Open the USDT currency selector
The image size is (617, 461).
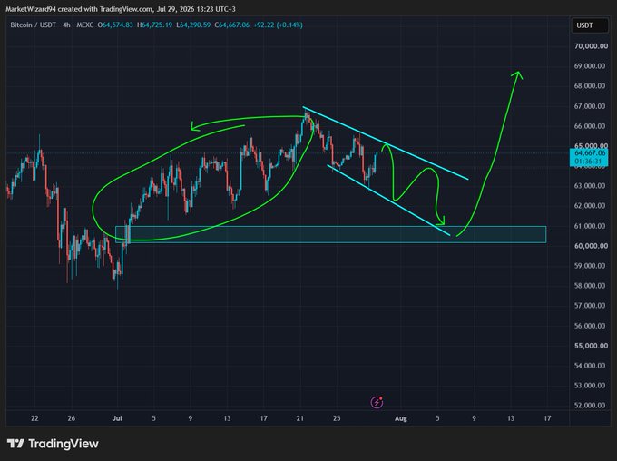[x=590, y=25]
